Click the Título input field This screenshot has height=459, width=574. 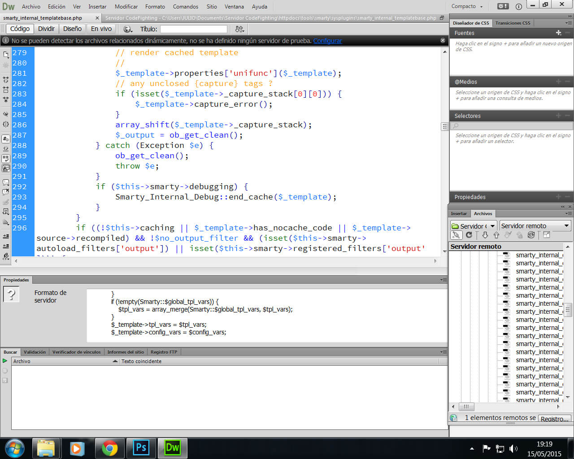click(x=194, y=29)
